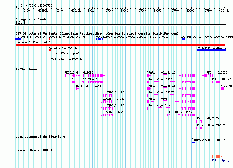The image size is (233, 168).
Task: Click the DGV Structural Variants track title
Action: tap(97, 33)
